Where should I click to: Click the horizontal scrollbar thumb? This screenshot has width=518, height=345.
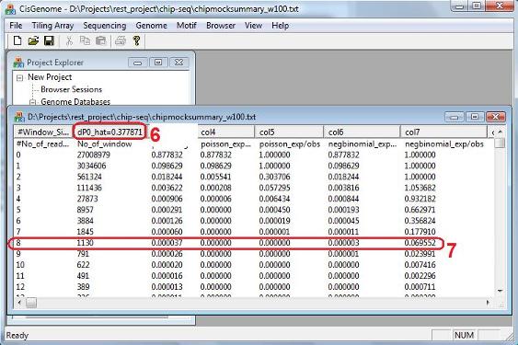31,303
